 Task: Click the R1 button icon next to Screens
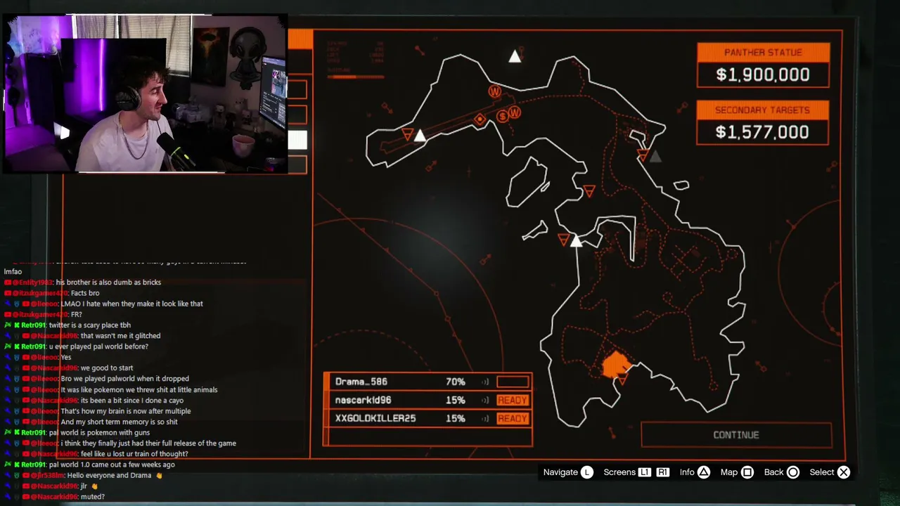[x=662, y=472]
